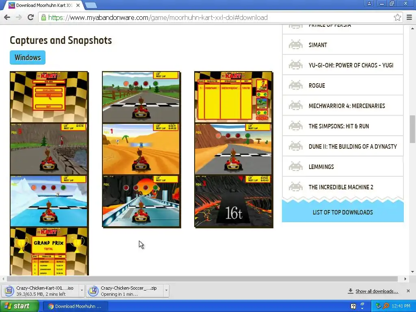Viewport: 416px width, 312px height.
Task: Open The Simpsons: Hit & Run link
Action: pyautogui.click(x=338, y=126)
